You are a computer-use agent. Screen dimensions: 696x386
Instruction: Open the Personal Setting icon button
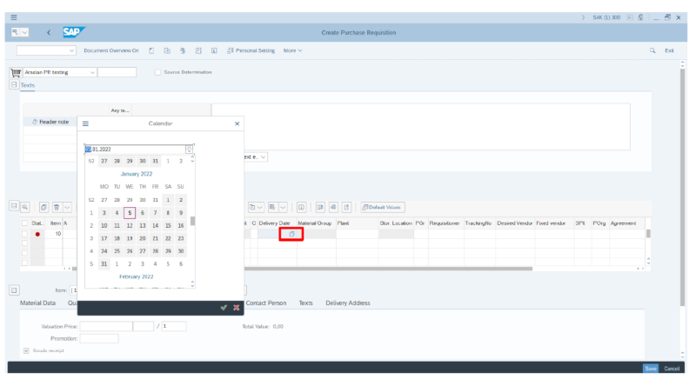(x=230, y=50)
